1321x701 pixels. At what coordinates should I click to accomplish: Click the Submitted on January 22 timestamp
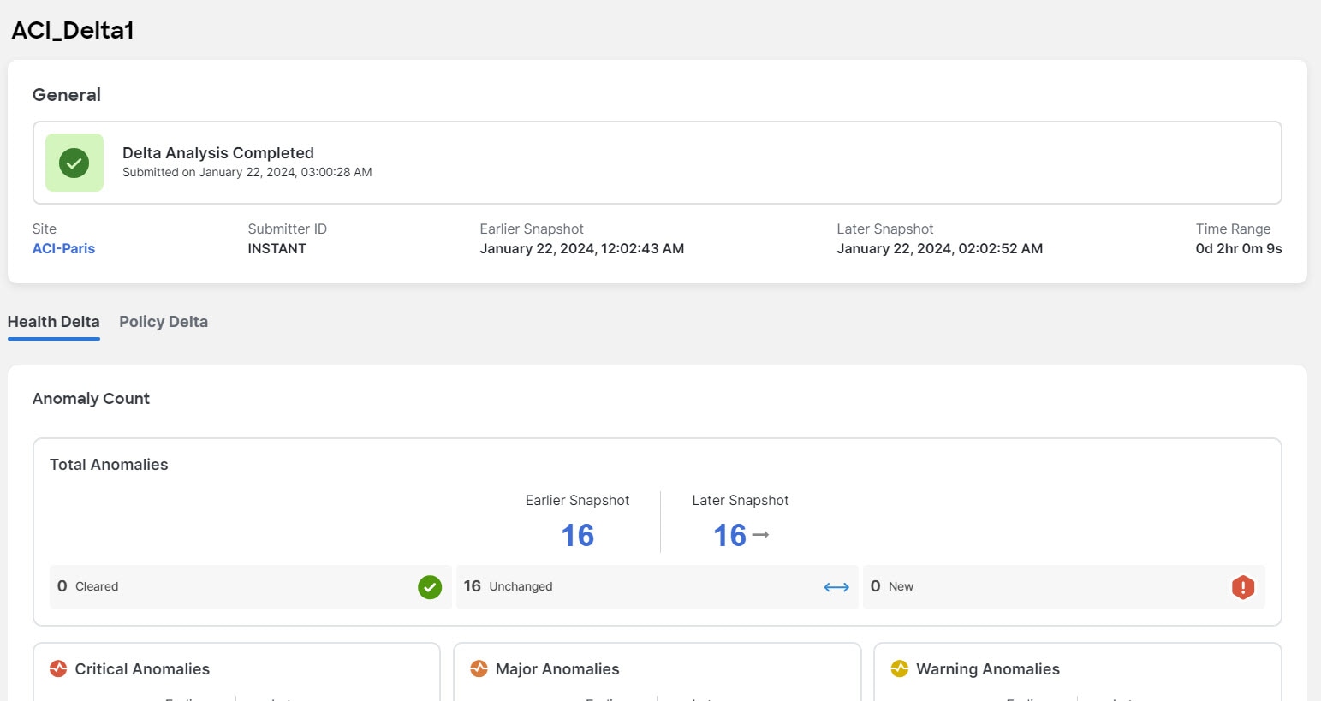click(247, 172)
